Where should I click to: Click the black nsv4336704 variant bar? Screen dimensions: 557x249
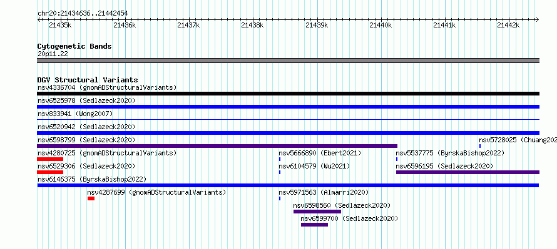tap(288, 94)
